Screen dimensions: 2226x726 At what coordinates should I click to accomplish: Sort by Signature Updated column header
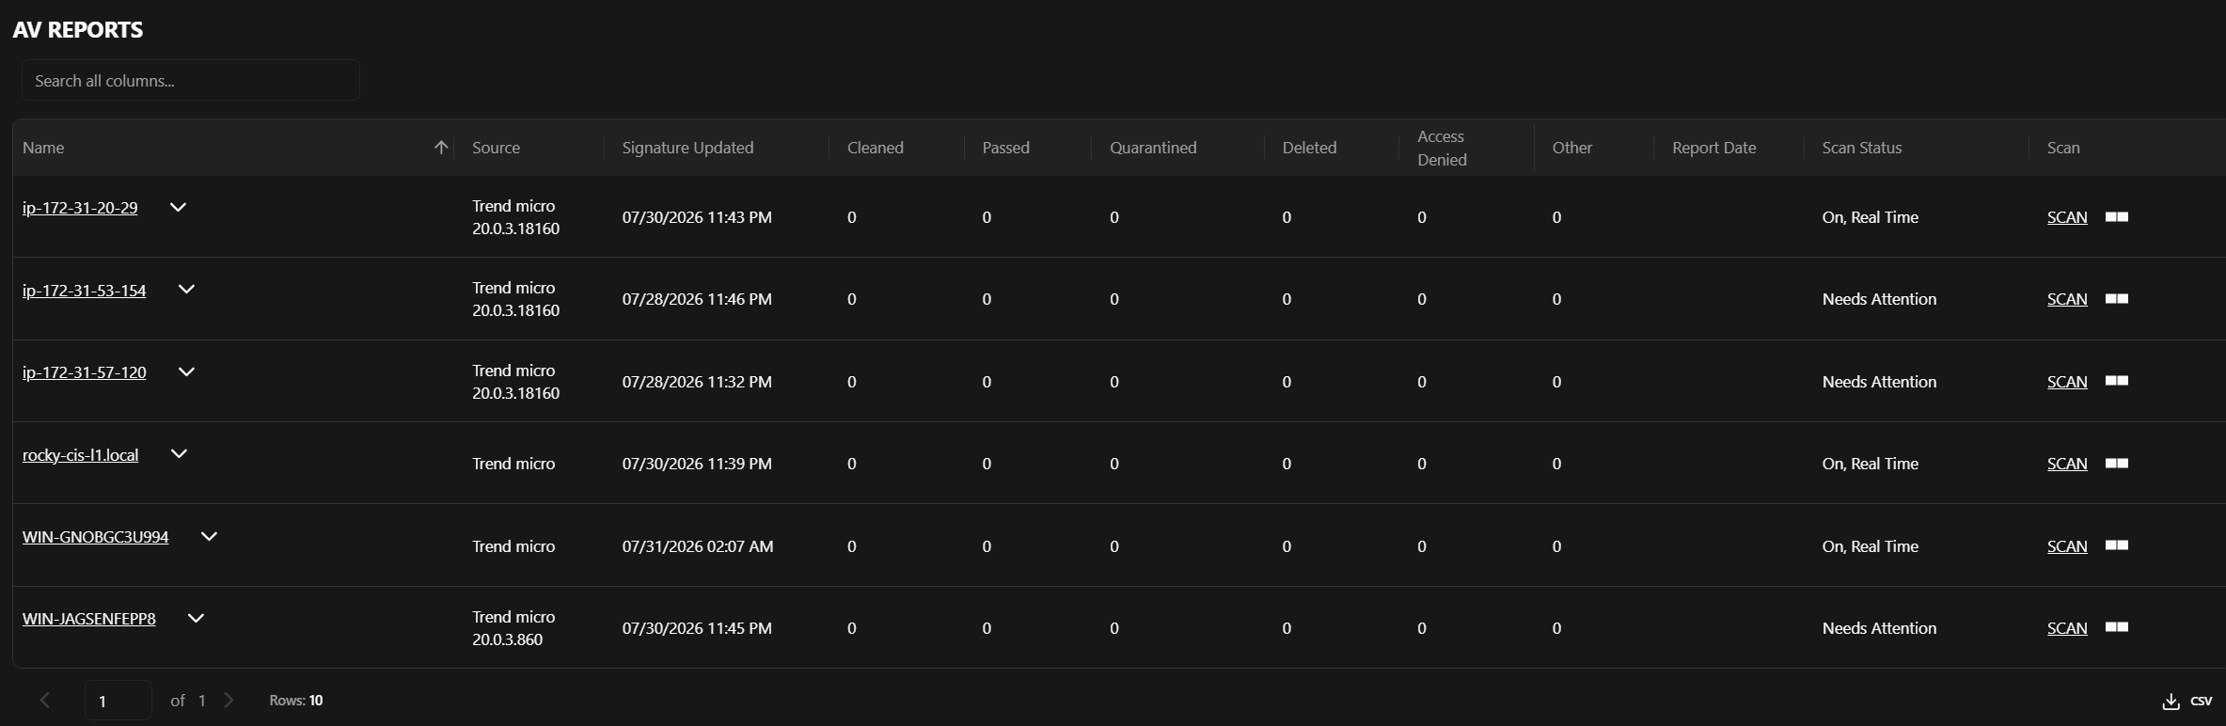click(x=687, y=148)
